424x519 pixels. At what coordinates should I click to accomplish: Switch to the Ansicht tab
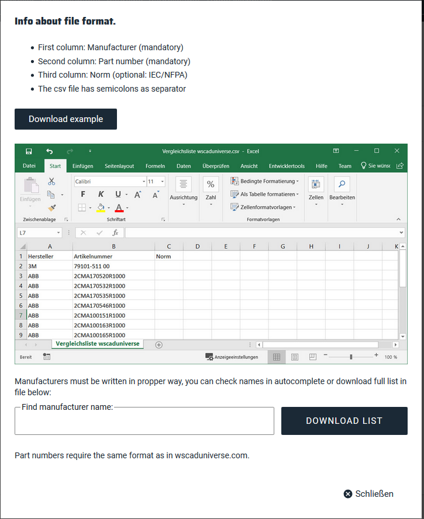coord(249,166)
